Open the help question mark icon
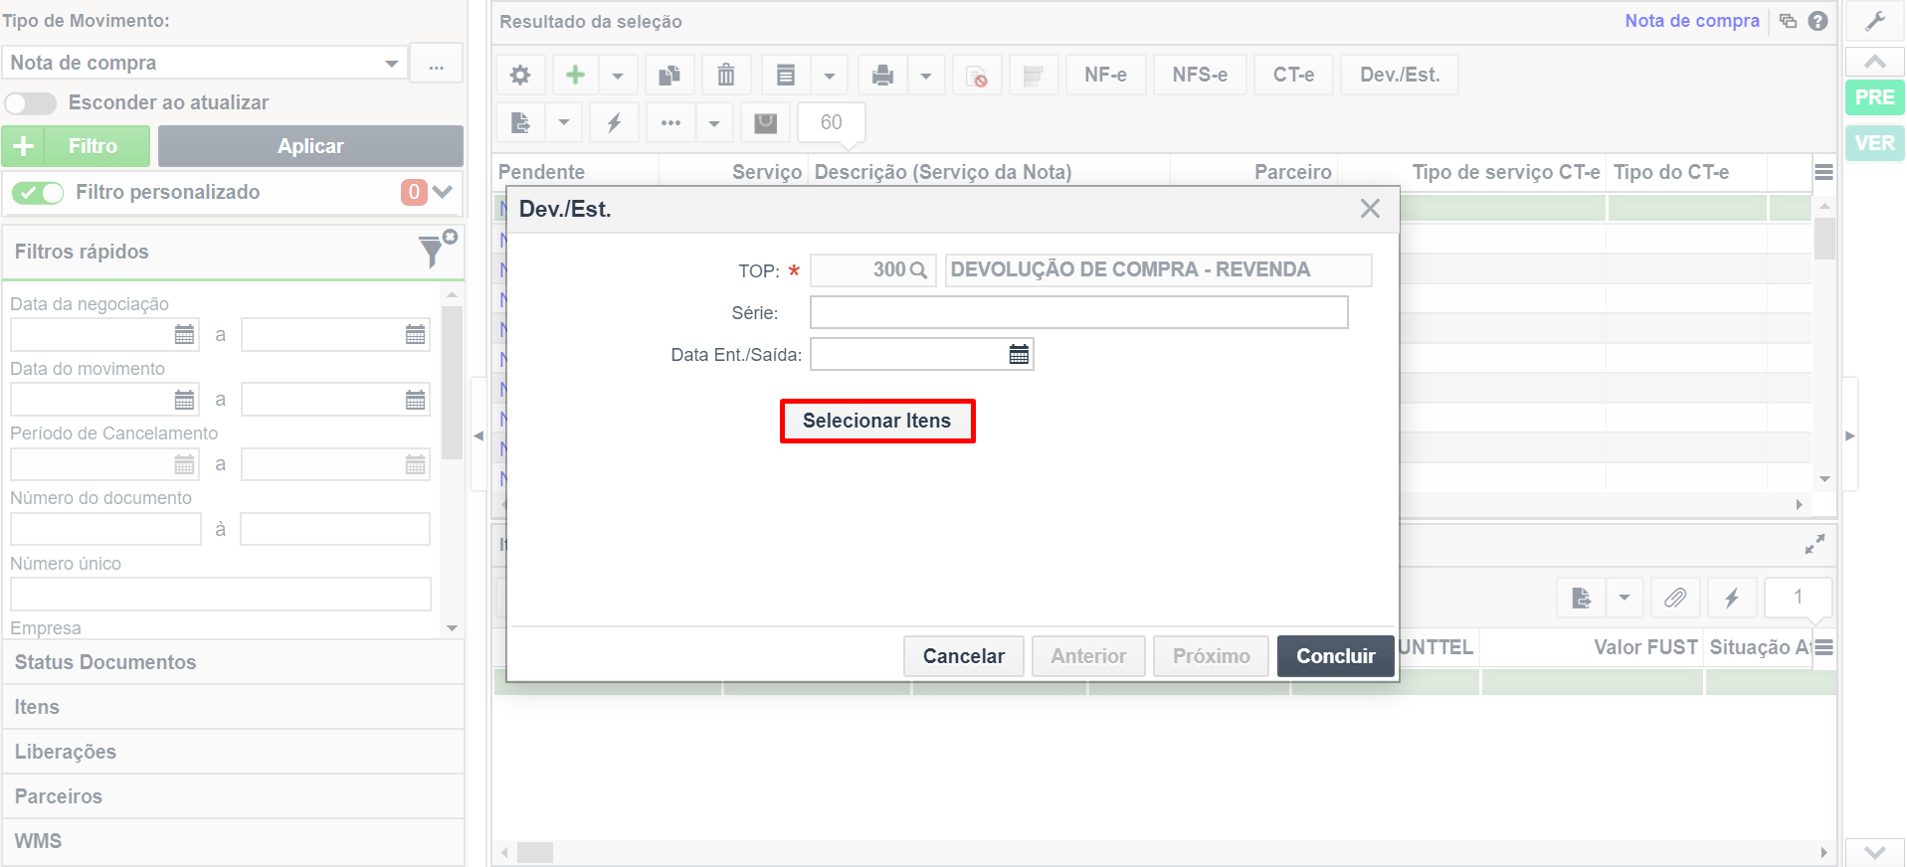 1817,21
